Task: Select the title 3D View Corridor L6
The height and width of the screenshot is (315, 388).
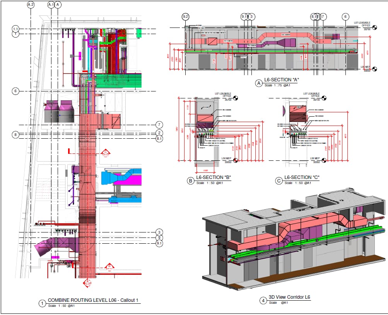Action: 289,297
